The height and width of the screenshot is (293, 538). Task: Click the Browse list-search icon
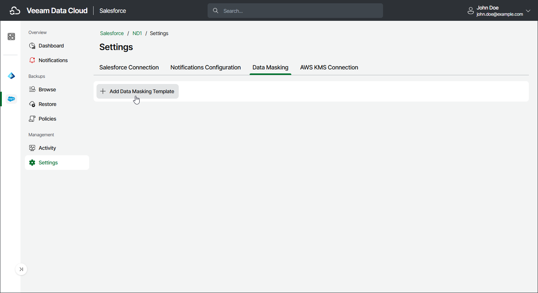tap(32, 90)
